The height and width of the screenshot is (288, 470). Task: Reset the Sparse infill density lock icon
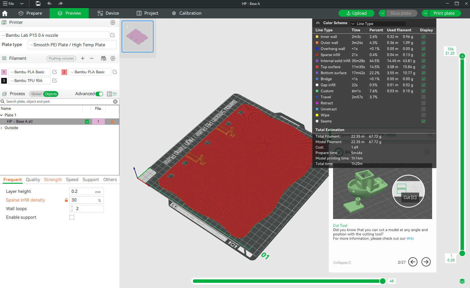tap(66, 200)
